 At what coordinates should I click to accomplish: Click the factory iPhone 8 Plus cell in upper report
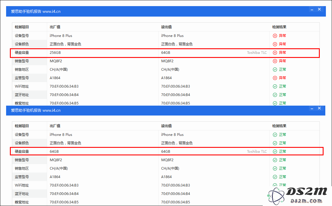[x=61, y=36]
